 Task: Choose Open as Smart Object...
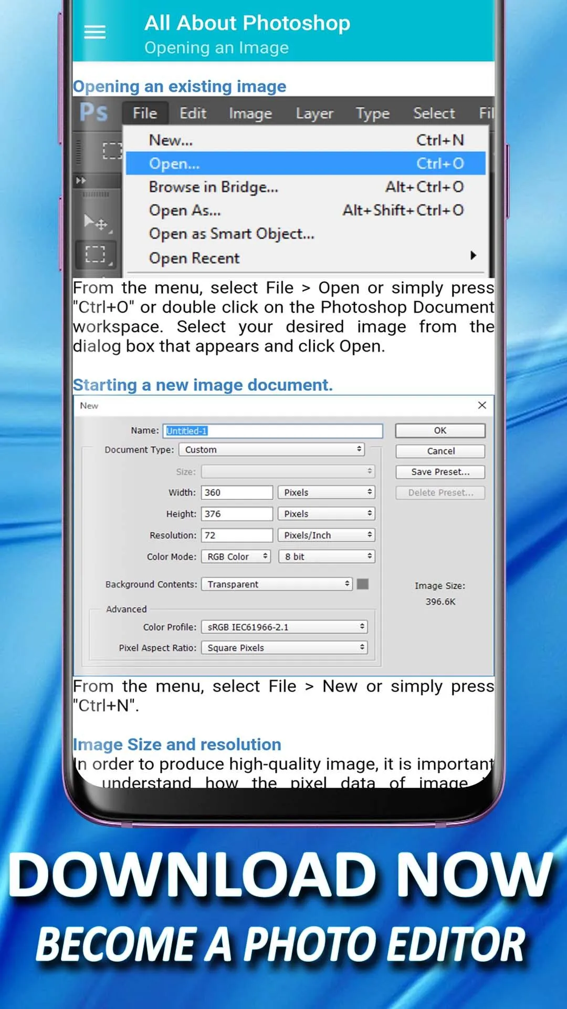click(306, 234)
